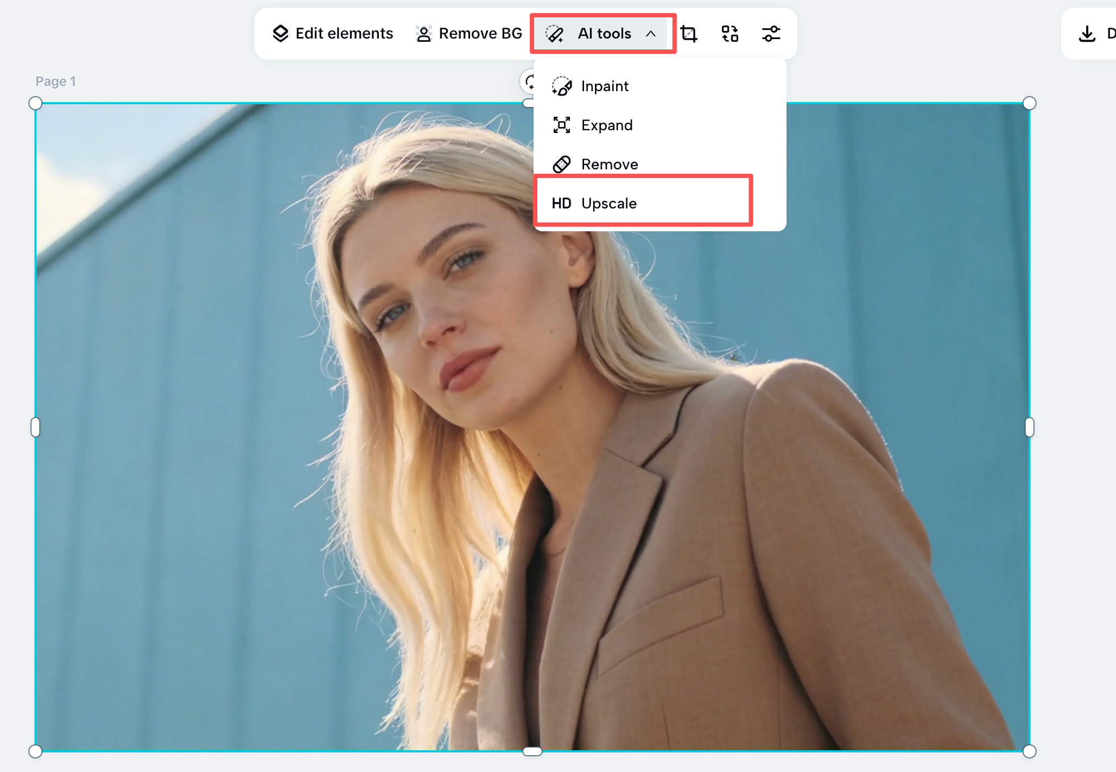
Task: Click the eraser icon next to Remove
Action: 562,163
